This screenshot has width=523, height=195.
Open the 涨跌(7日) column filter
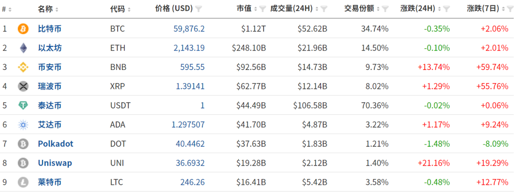point(510,9)
